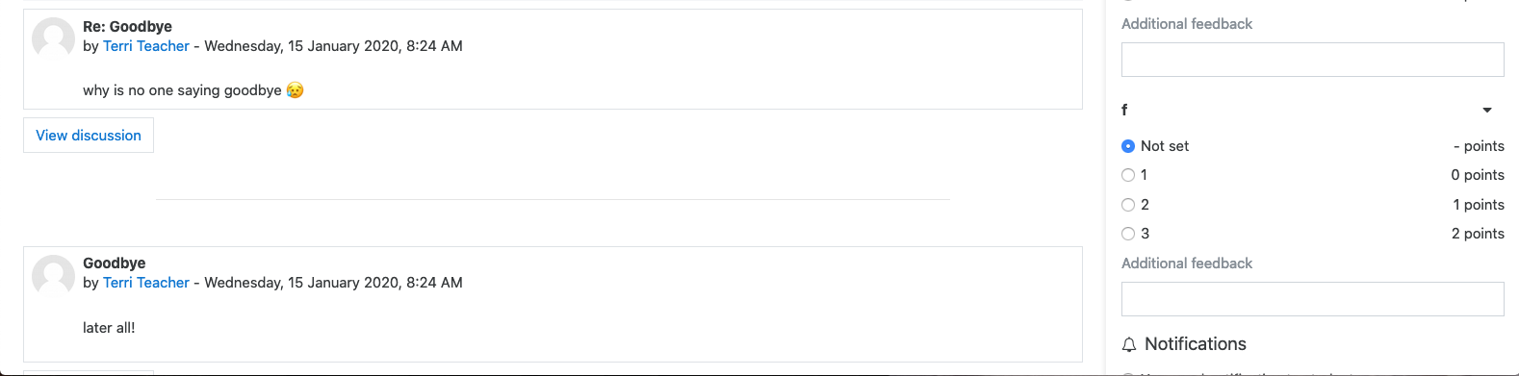This screenshot has height=376, width=1519.
Task: Click the Re: Goodbye post title
Action: pyautogui.click(x=127, y=27)
